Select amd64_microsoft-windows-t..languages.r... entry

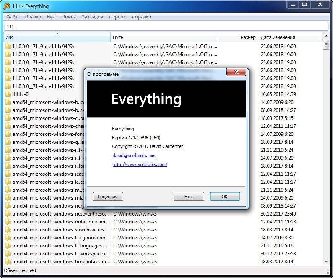tap(60, 246)
